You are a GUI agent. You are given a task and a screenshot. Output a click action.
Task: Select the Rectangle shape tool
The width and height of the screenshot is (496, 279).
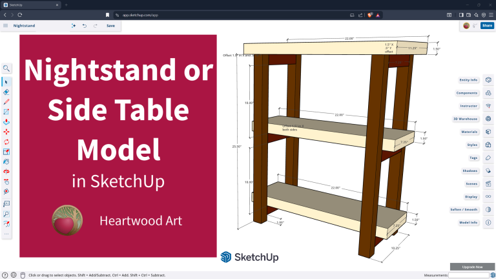[6, 112]
